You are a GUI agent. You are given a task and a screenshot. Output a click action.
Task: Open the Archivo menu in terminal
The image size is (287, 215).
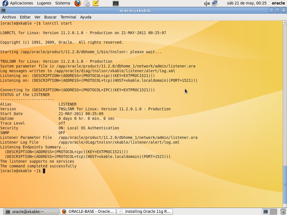[x=9, y=17]
